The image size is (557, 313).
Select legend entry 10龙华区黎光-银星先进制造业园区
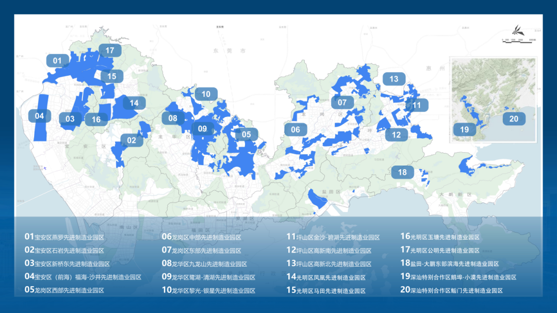point(208,290)
